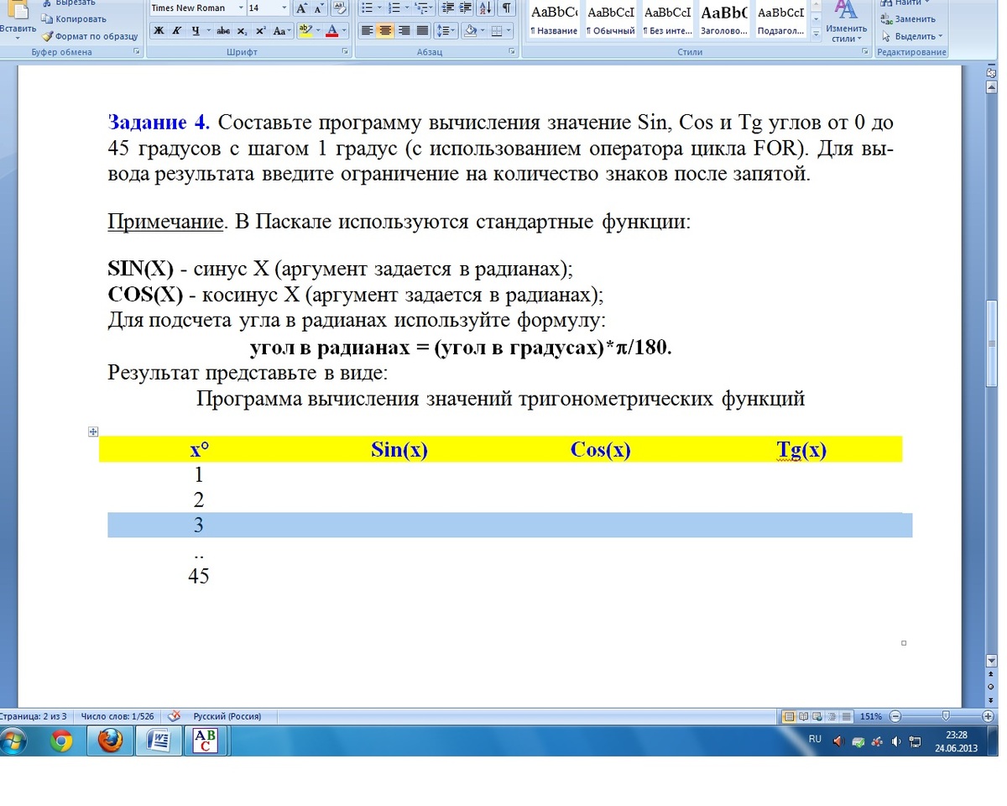Viewport: 1007px width, 806px height.
Task: Apply yellow text highlight color
Action: (305, 31)
